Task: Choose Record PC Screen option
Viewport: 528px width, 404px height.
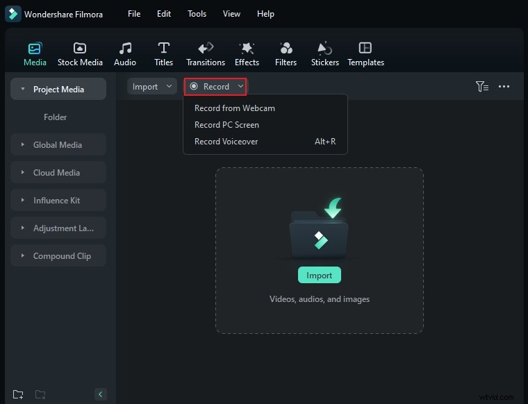Action: pos(226,125)
